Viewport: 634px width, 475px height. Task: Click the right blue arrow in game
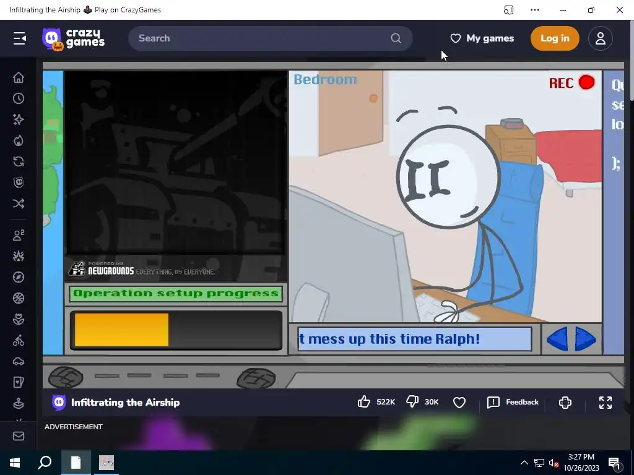coord(585,339)
